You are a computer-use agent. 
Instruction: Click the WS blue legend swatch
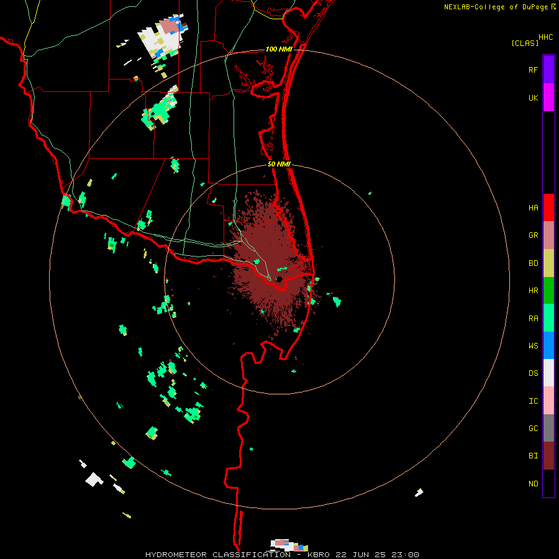point(548,345)
